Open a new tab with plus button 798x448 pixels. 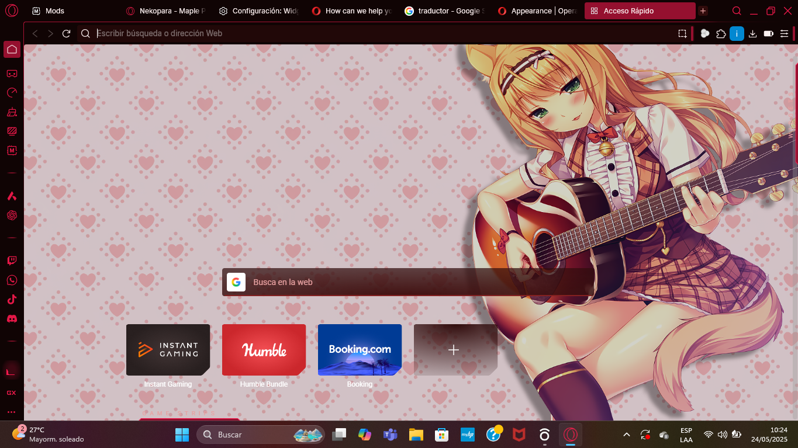click(703, 11)
